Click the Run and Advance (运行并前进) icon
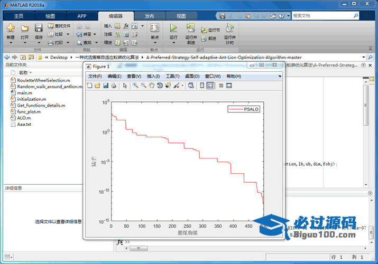Viewport: 378px width, 264px height. 191,27
